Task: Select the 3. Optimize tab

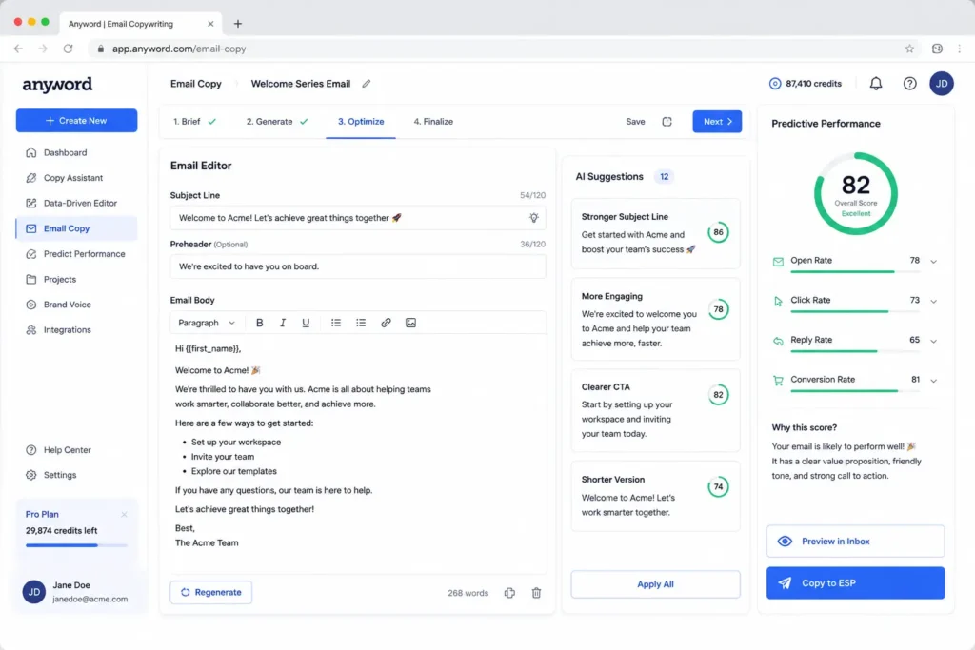Action: (x=361, y=122)
